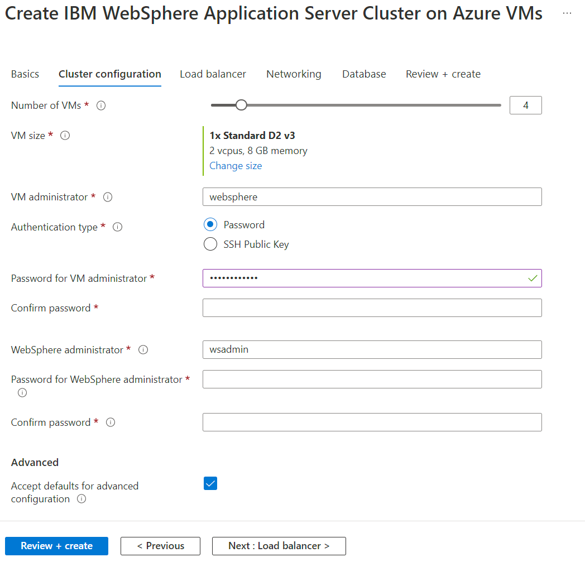Uncheck Accept defaults for advanced configuration
Screen dimensions: 585x562
tap(210, 483)
